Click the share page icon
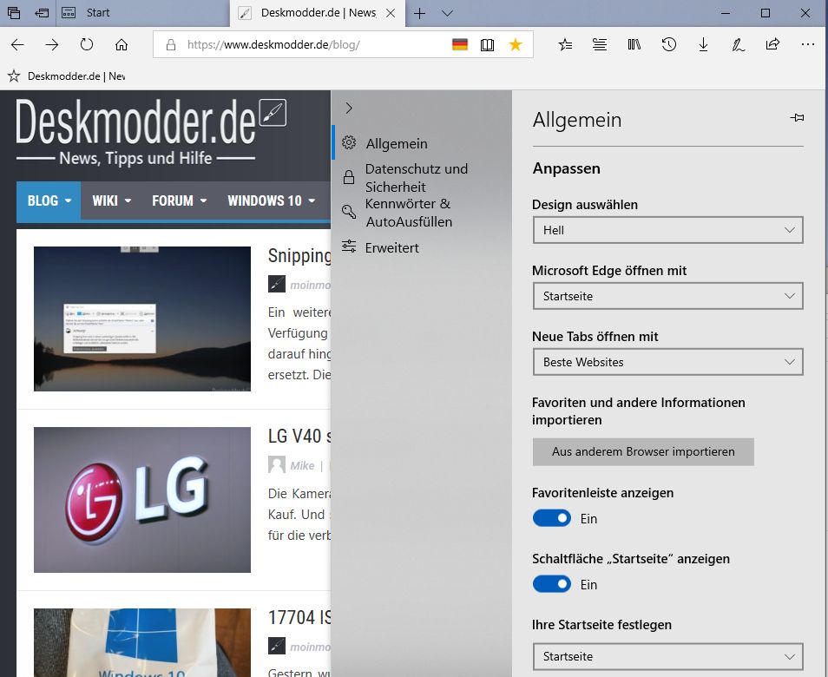Screen dimensions: 828x677 [772, 44]
